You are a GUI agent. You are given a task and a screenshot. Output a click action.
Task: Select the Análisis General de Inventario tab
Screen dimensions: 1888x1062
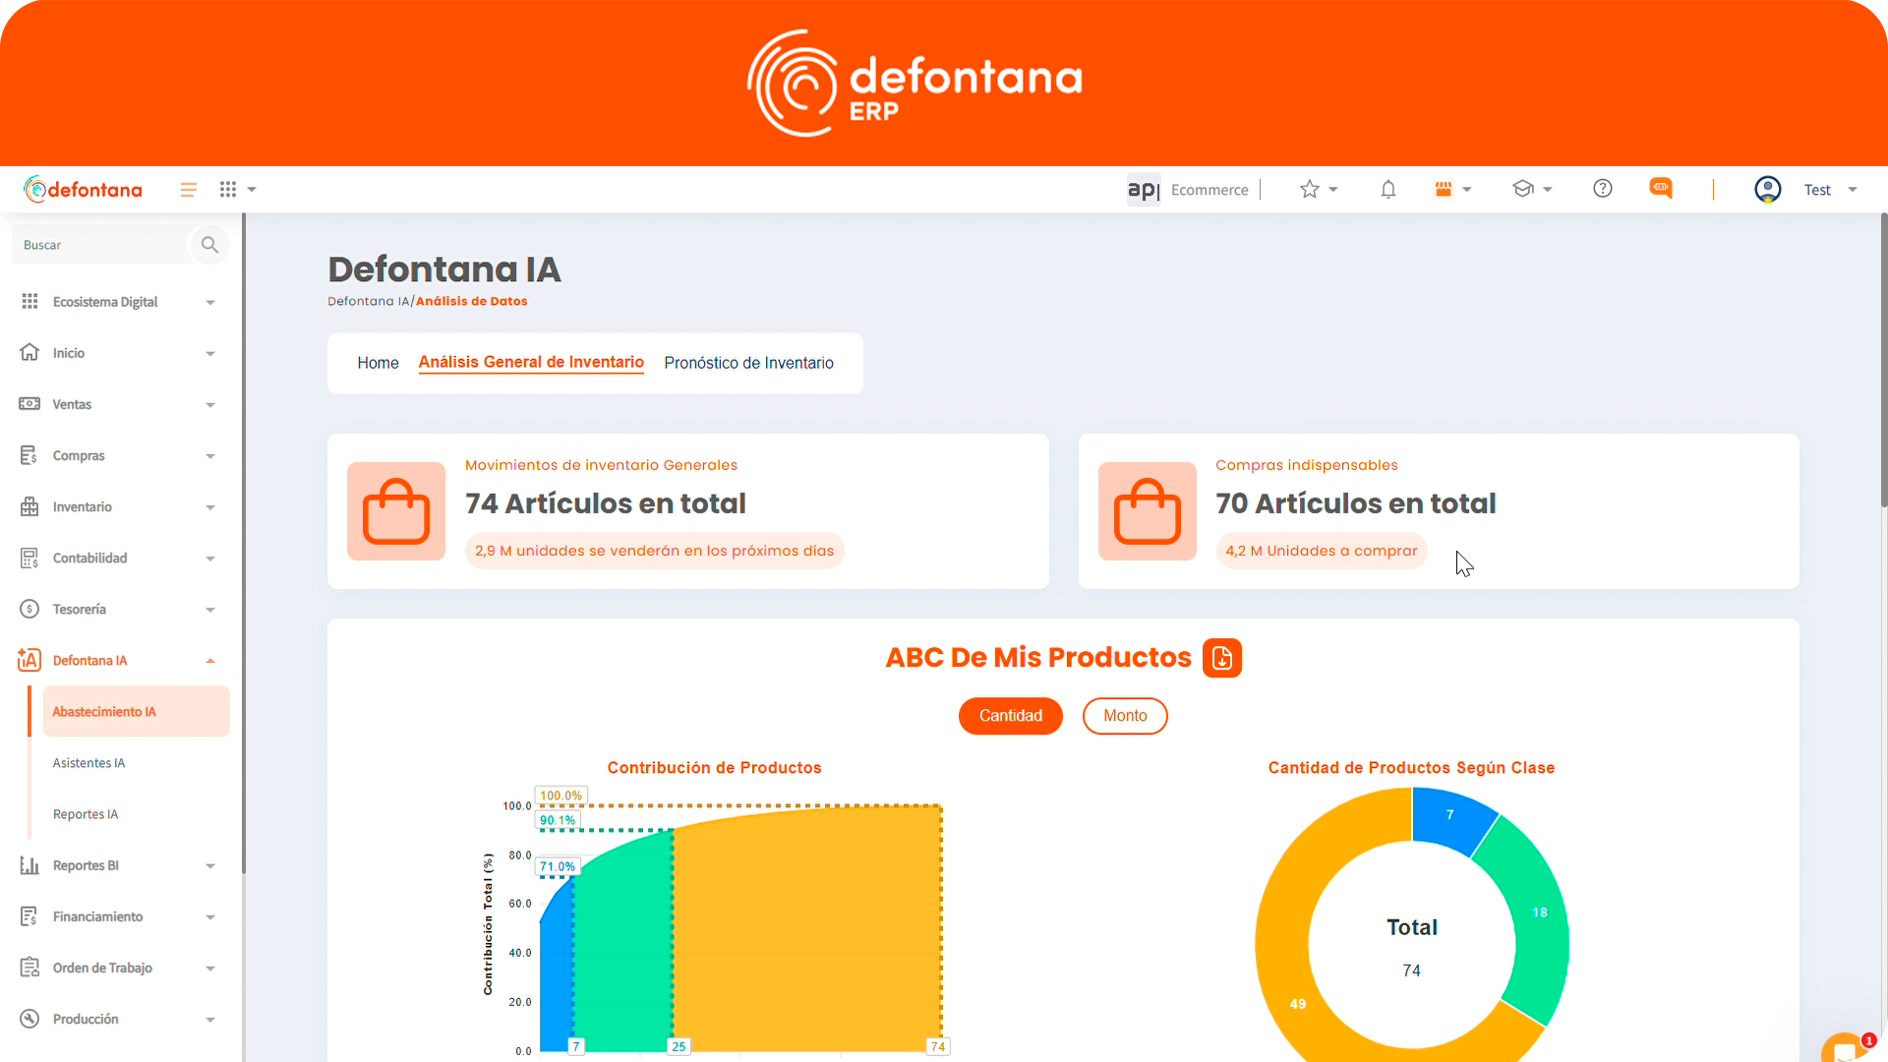[x=531, y=363]
